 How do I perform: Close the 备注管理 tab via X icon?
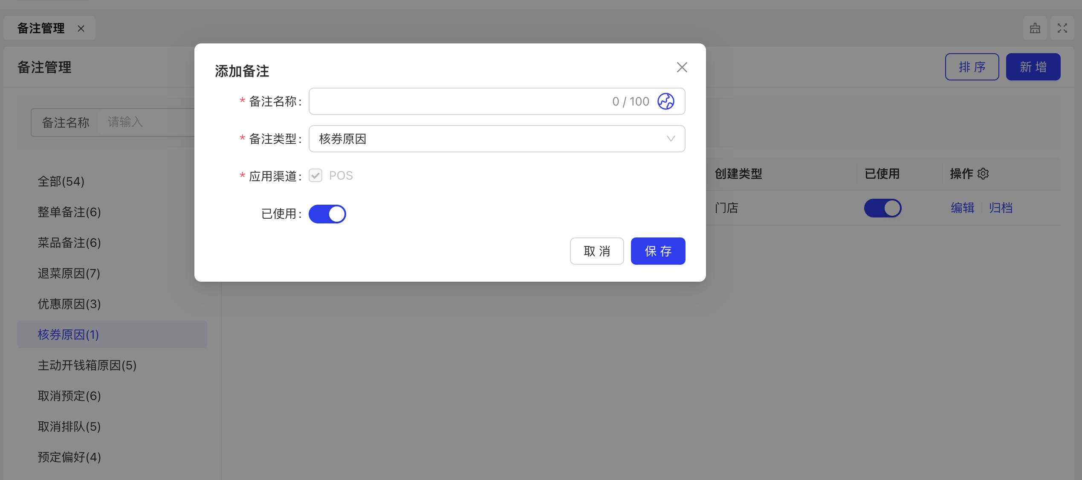81,29
